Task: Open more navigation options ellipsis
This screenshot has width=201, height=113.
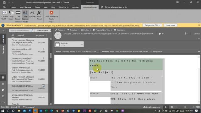Action: tap(3, 102)
